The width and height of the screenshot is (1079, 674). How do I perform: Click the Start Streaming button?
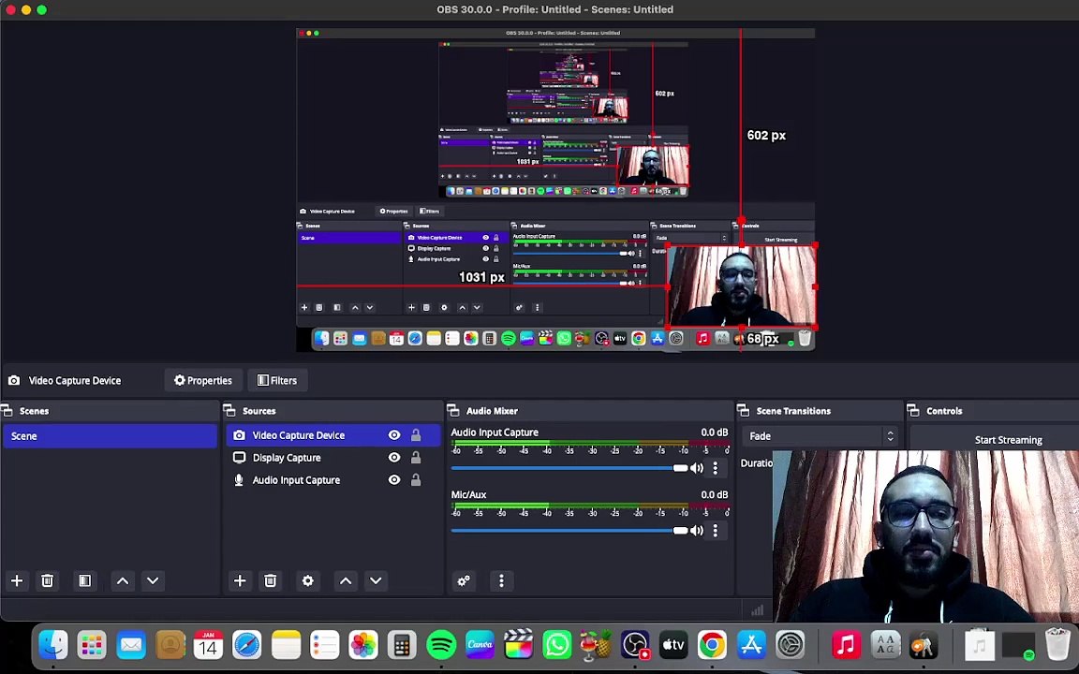1008,439
